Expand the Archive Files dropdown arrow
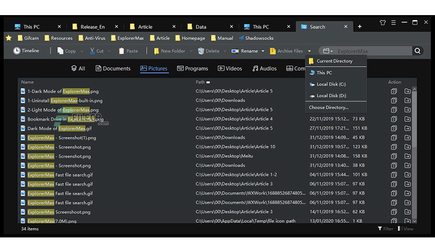The image size is (435, 252). (x=309, y=51)
